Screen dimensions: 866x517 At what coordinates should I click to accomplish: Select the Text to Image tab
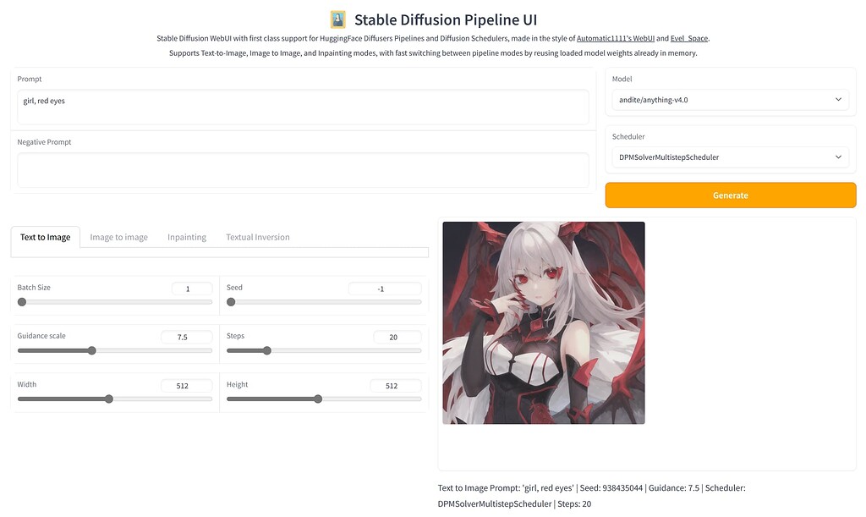45,237
